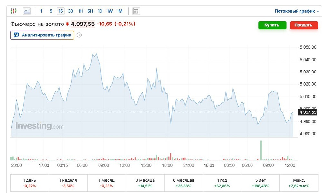322x193 pixels.
Task: Select the 30 minute interval
Action: click(x=71, y=11)
